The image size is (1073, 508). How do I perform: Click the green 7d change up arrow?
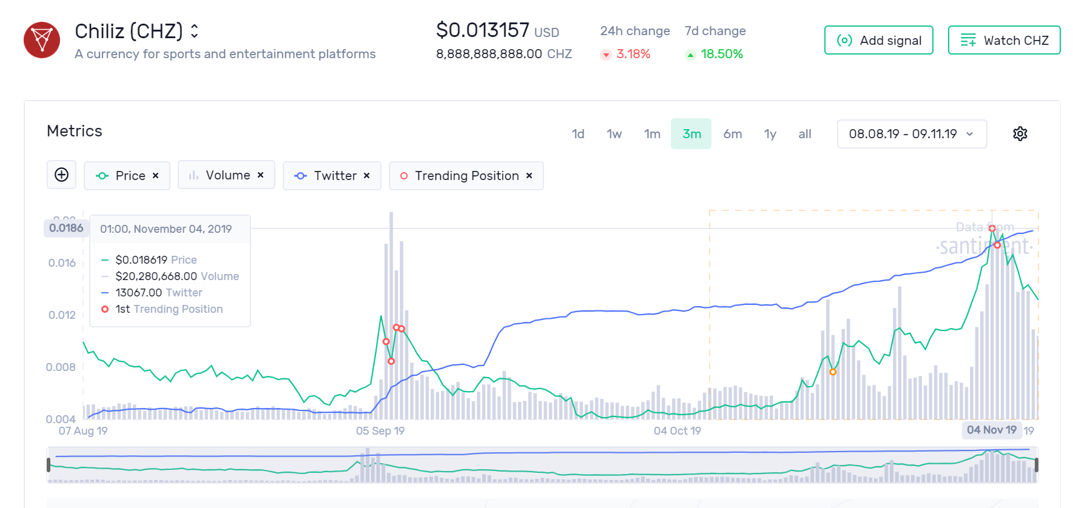690,55
